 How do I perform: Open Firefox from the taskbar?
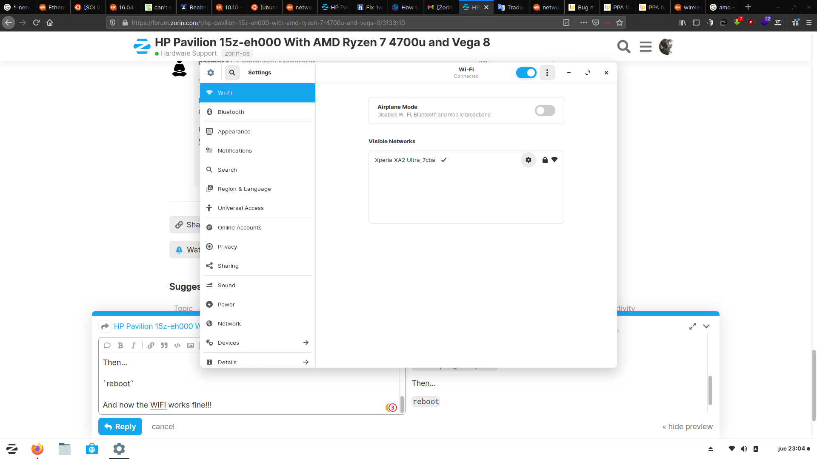(x=37, y=449)
